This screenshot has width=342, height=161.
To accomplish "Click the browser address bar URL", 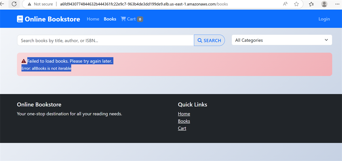I will [144, 4].
